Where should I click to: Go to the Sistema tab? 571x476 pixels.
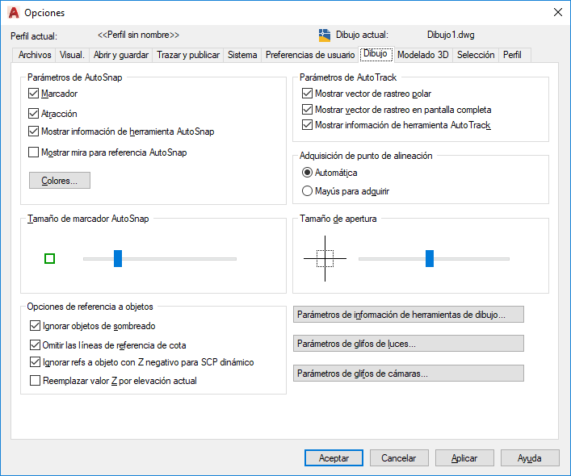pos(242,55)
